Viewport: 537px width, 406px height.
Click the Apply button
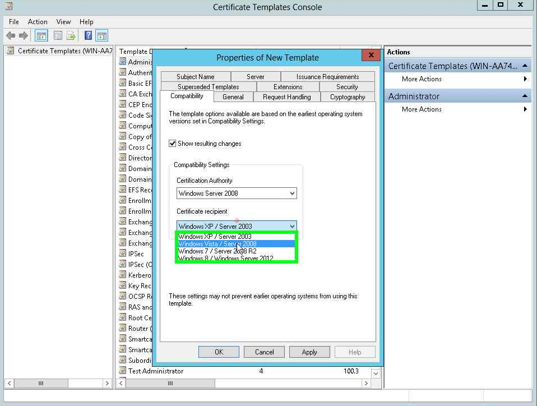pos(309,352)
